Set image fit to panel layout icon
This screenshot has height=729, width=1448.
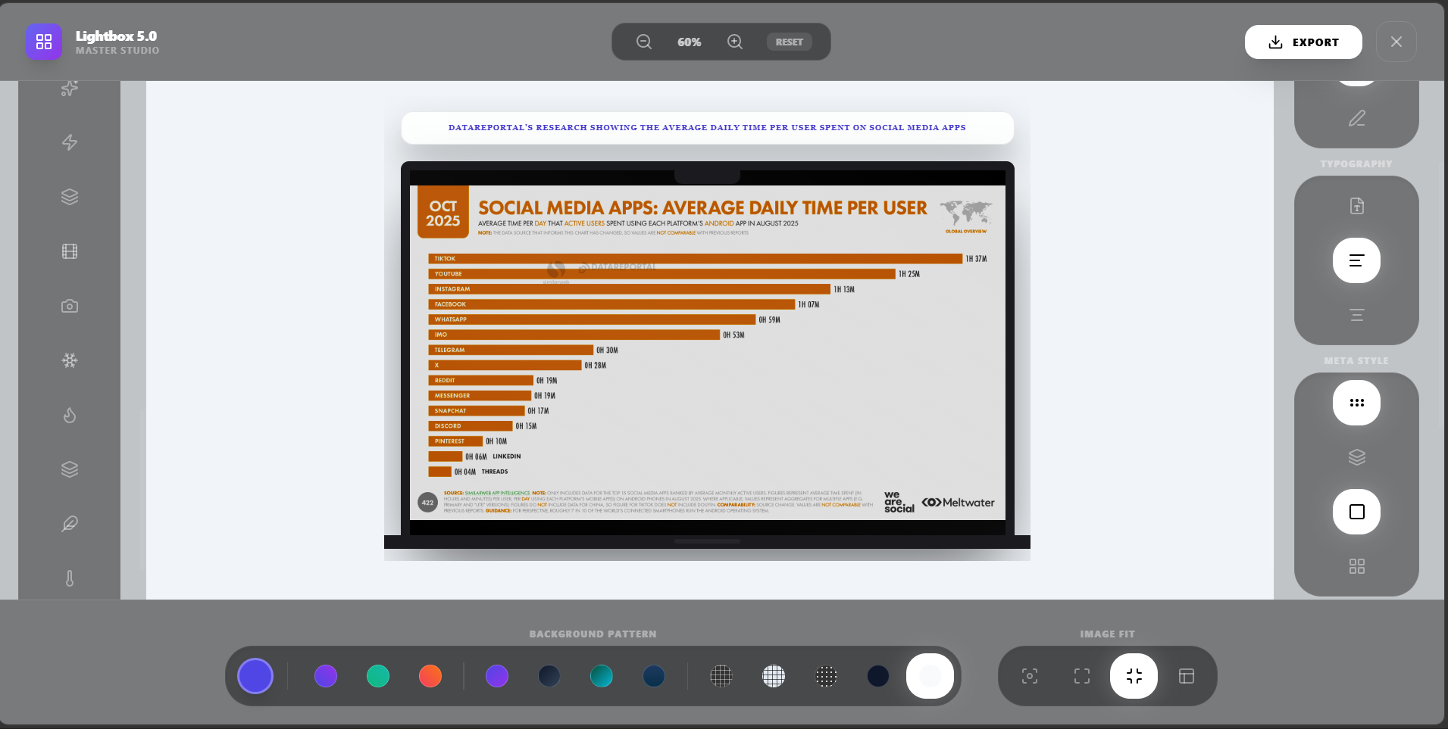(1187, 676)
